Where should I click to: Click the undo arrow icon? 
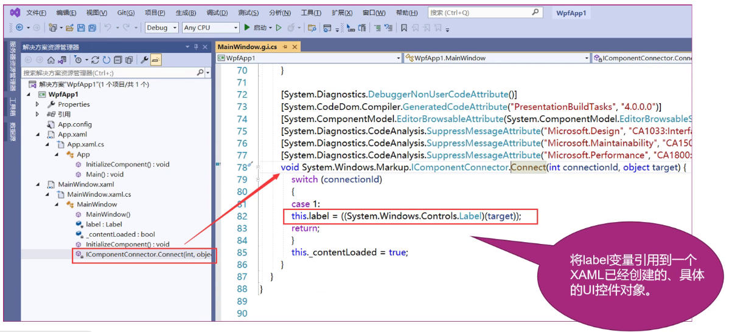click(108, 28)
